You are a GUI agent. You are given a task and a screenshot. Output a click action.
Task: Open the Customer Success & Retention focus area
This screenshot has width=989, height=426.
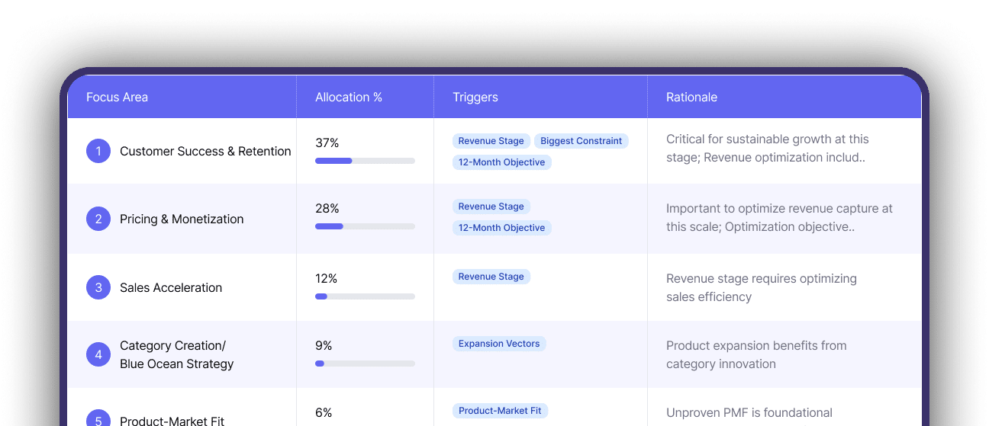(205, 151)
